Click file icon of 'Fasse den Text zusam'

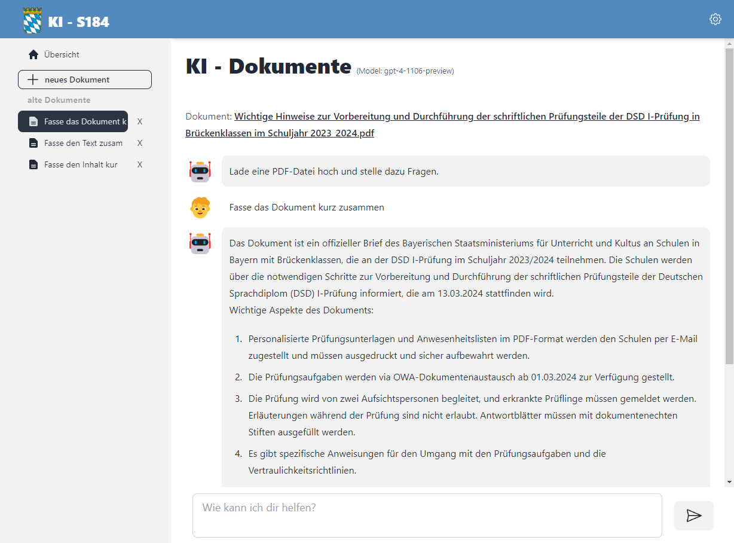coord(33,144)
